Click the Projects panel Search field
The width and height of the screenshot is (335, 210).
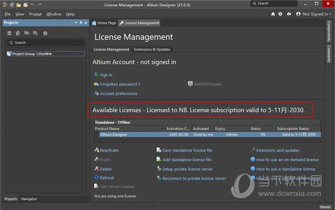coord(46,43)
